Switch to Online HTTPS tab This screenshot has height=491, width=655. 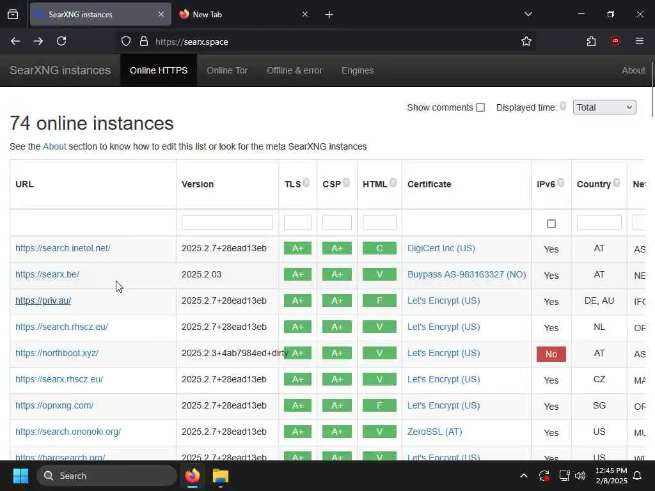159,70
